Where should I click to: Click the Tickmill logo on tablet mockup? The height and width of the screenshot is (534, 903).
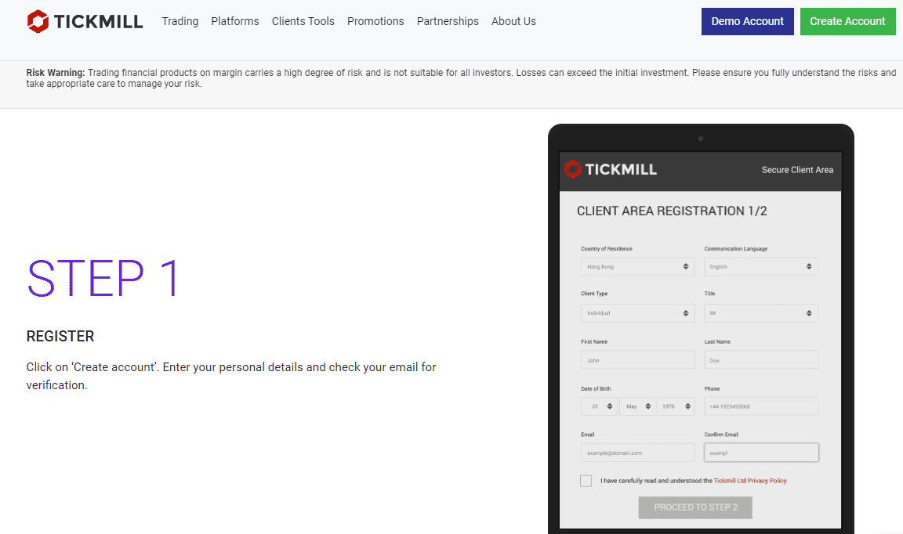coord(611,169)
